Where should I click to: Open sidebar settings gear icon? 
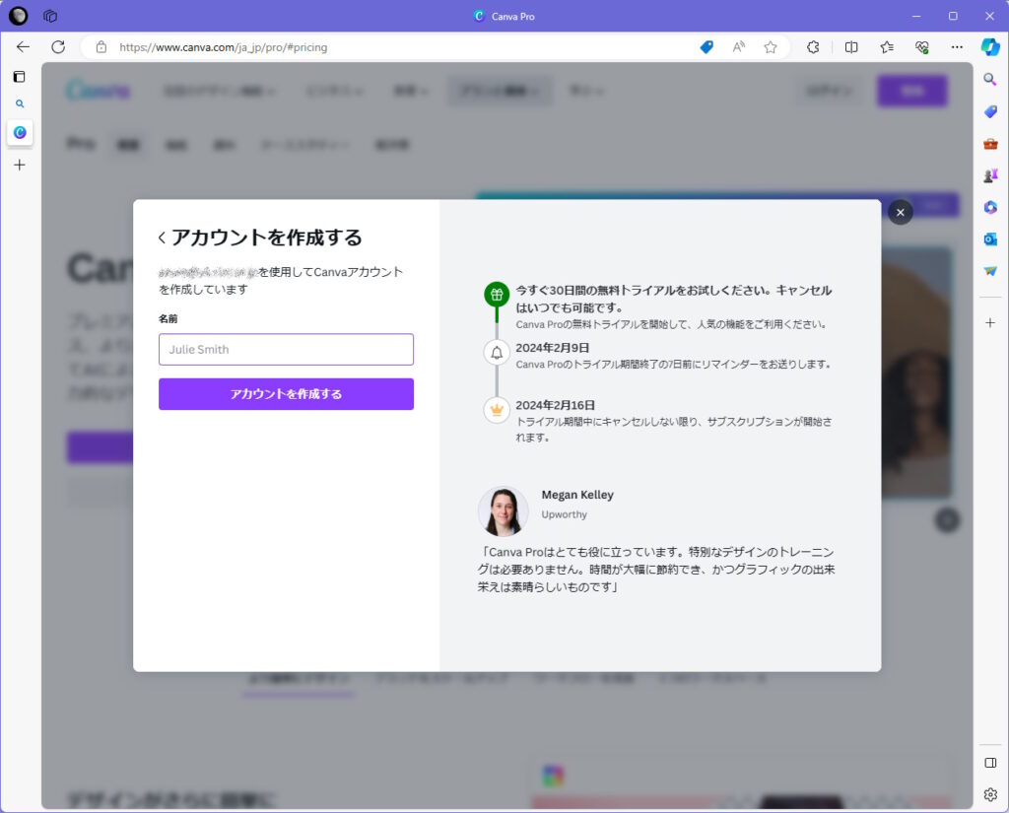coord(990,794)
